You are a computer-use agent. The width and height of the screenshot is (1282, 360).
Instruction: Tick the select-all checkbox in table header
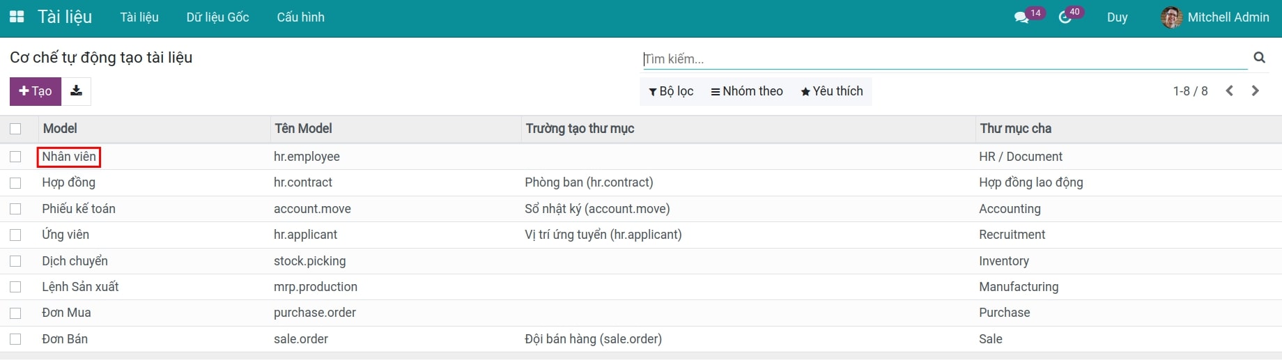point(15,129)
